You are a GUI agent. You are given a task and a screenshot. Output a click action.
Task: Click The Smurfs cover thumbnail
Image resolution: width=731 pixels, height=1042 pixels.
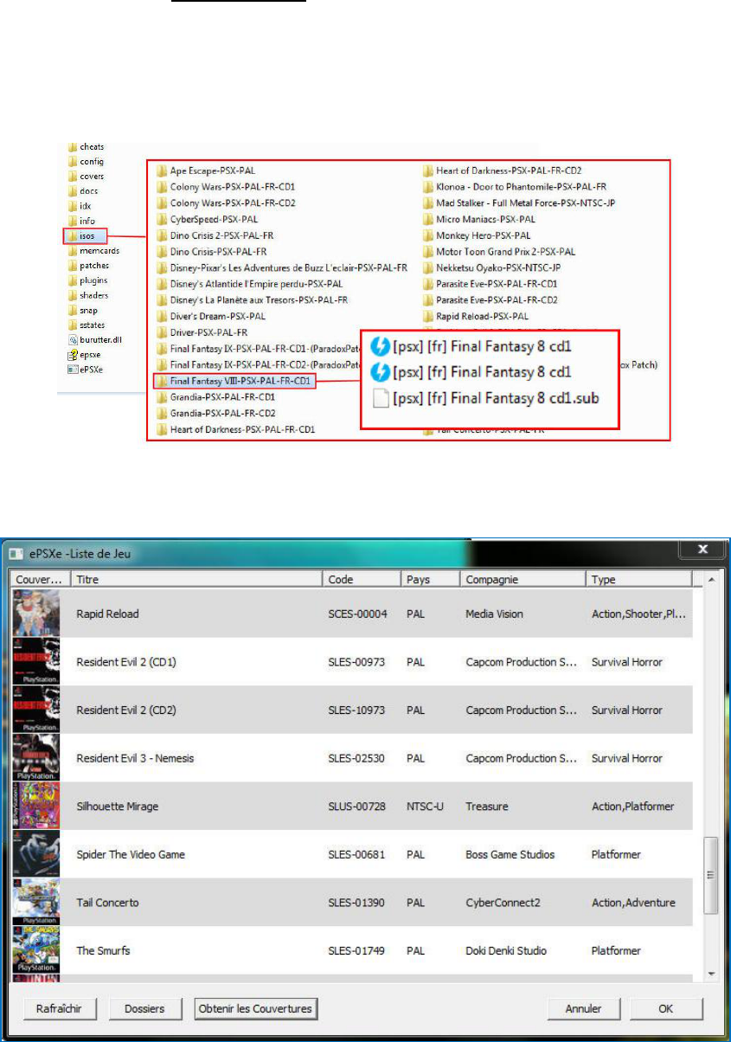point(36,950)
